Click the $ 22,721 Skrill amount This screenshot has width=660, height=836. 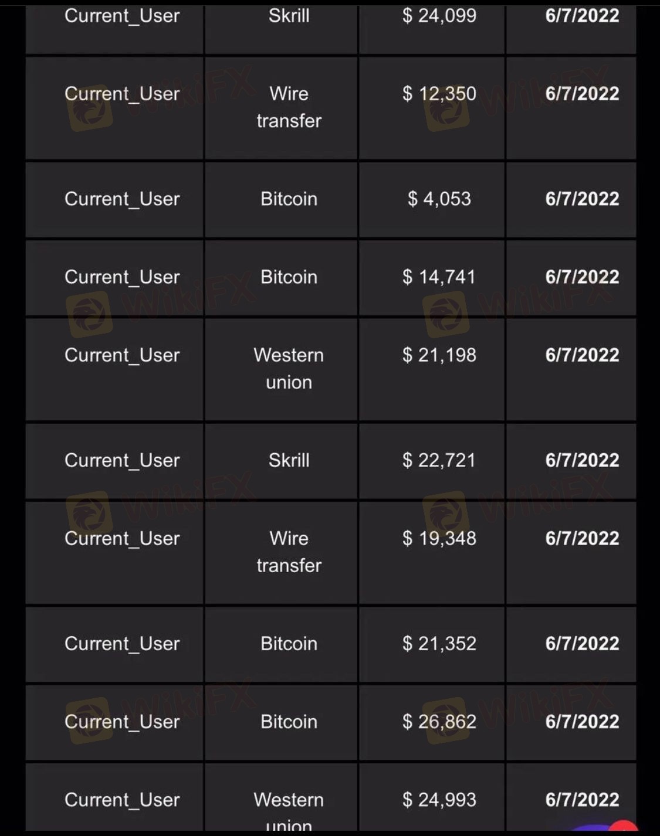tap(439, 461)
